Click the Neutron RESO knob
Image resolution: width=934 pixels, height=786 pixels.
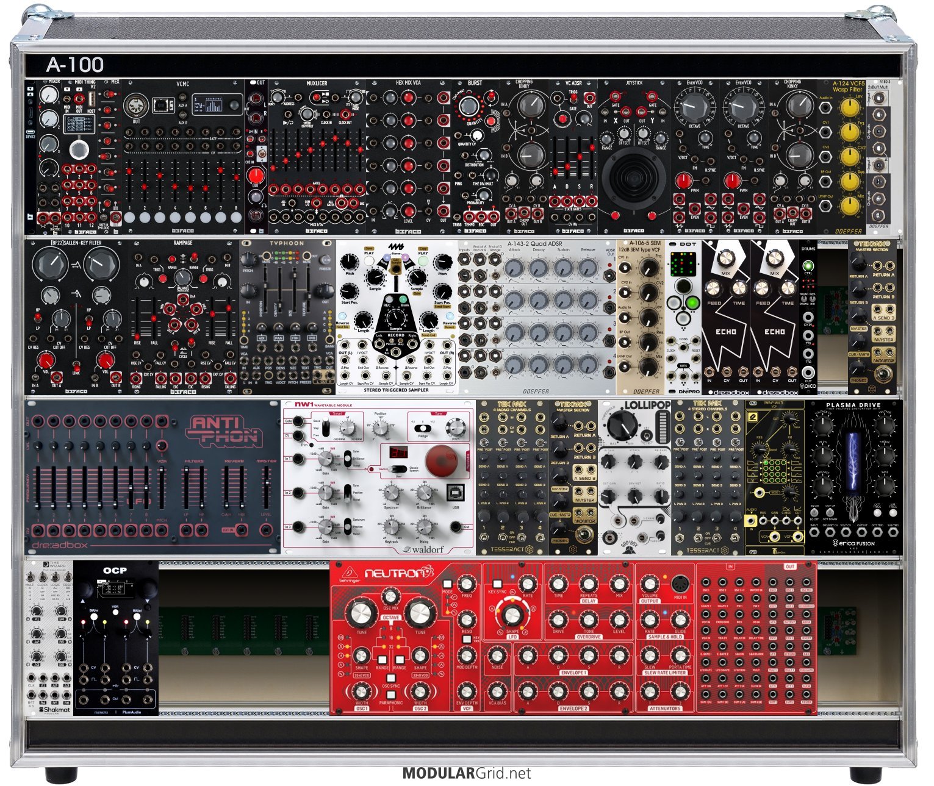point(467,620)
